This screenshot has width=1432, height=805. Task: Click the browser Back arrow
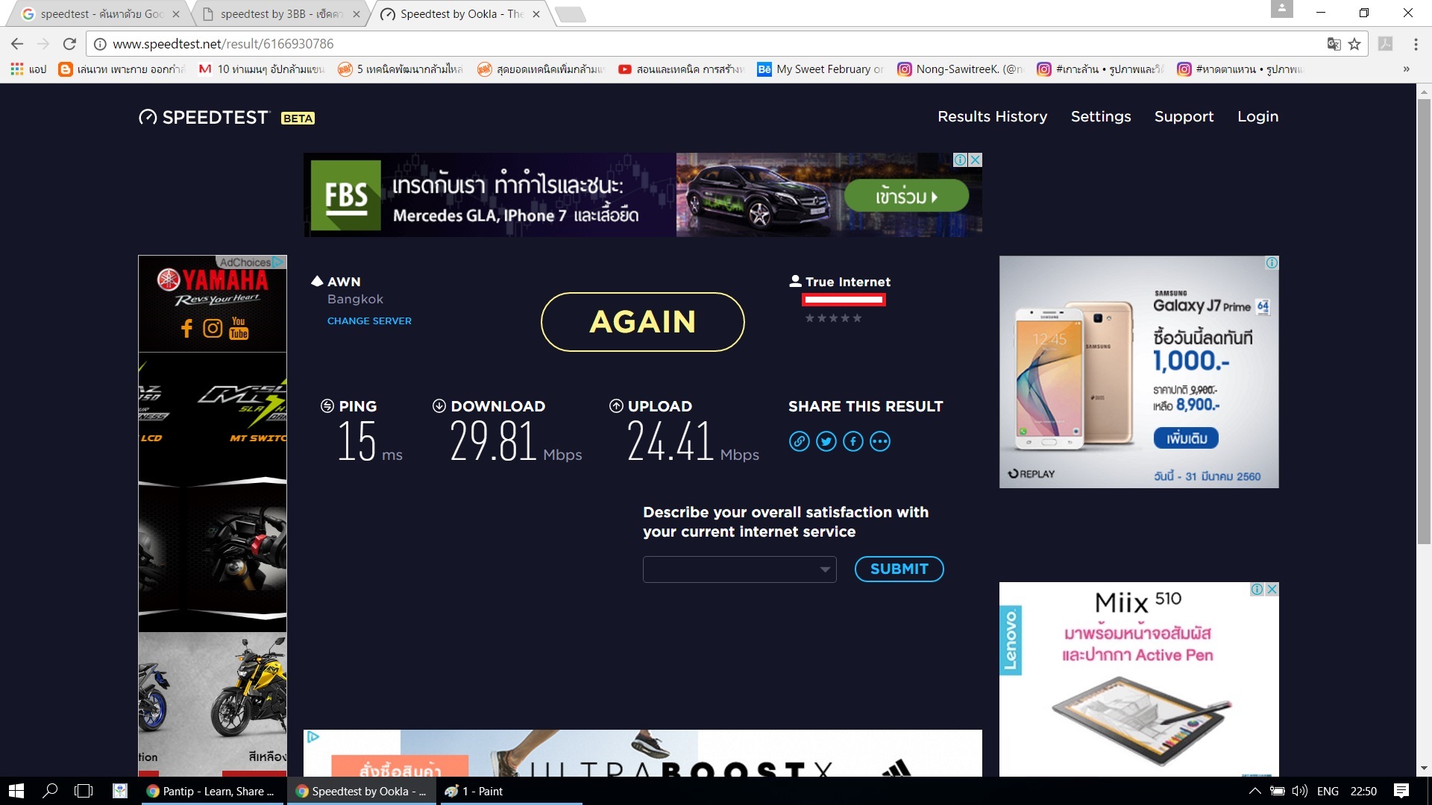tap(17, 44)
